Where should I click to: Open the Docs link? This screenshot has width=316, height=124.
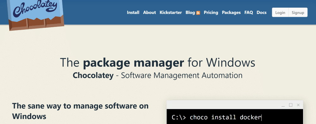[x=261, y=13]
